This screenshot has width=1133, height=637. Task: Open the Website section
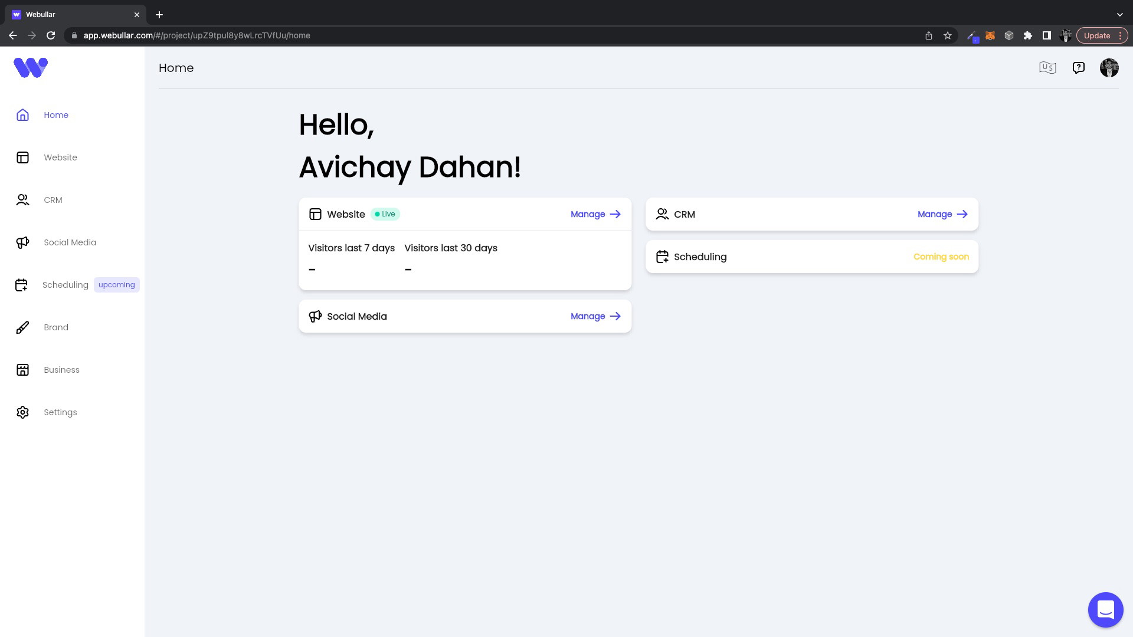(60, 157)
